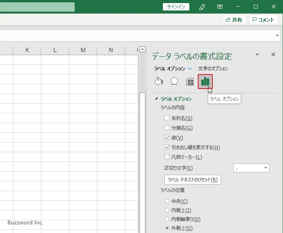The height and width of the screenshot is (233, 283).
Task: Maximize the Excel window
Action: (255, 7)
